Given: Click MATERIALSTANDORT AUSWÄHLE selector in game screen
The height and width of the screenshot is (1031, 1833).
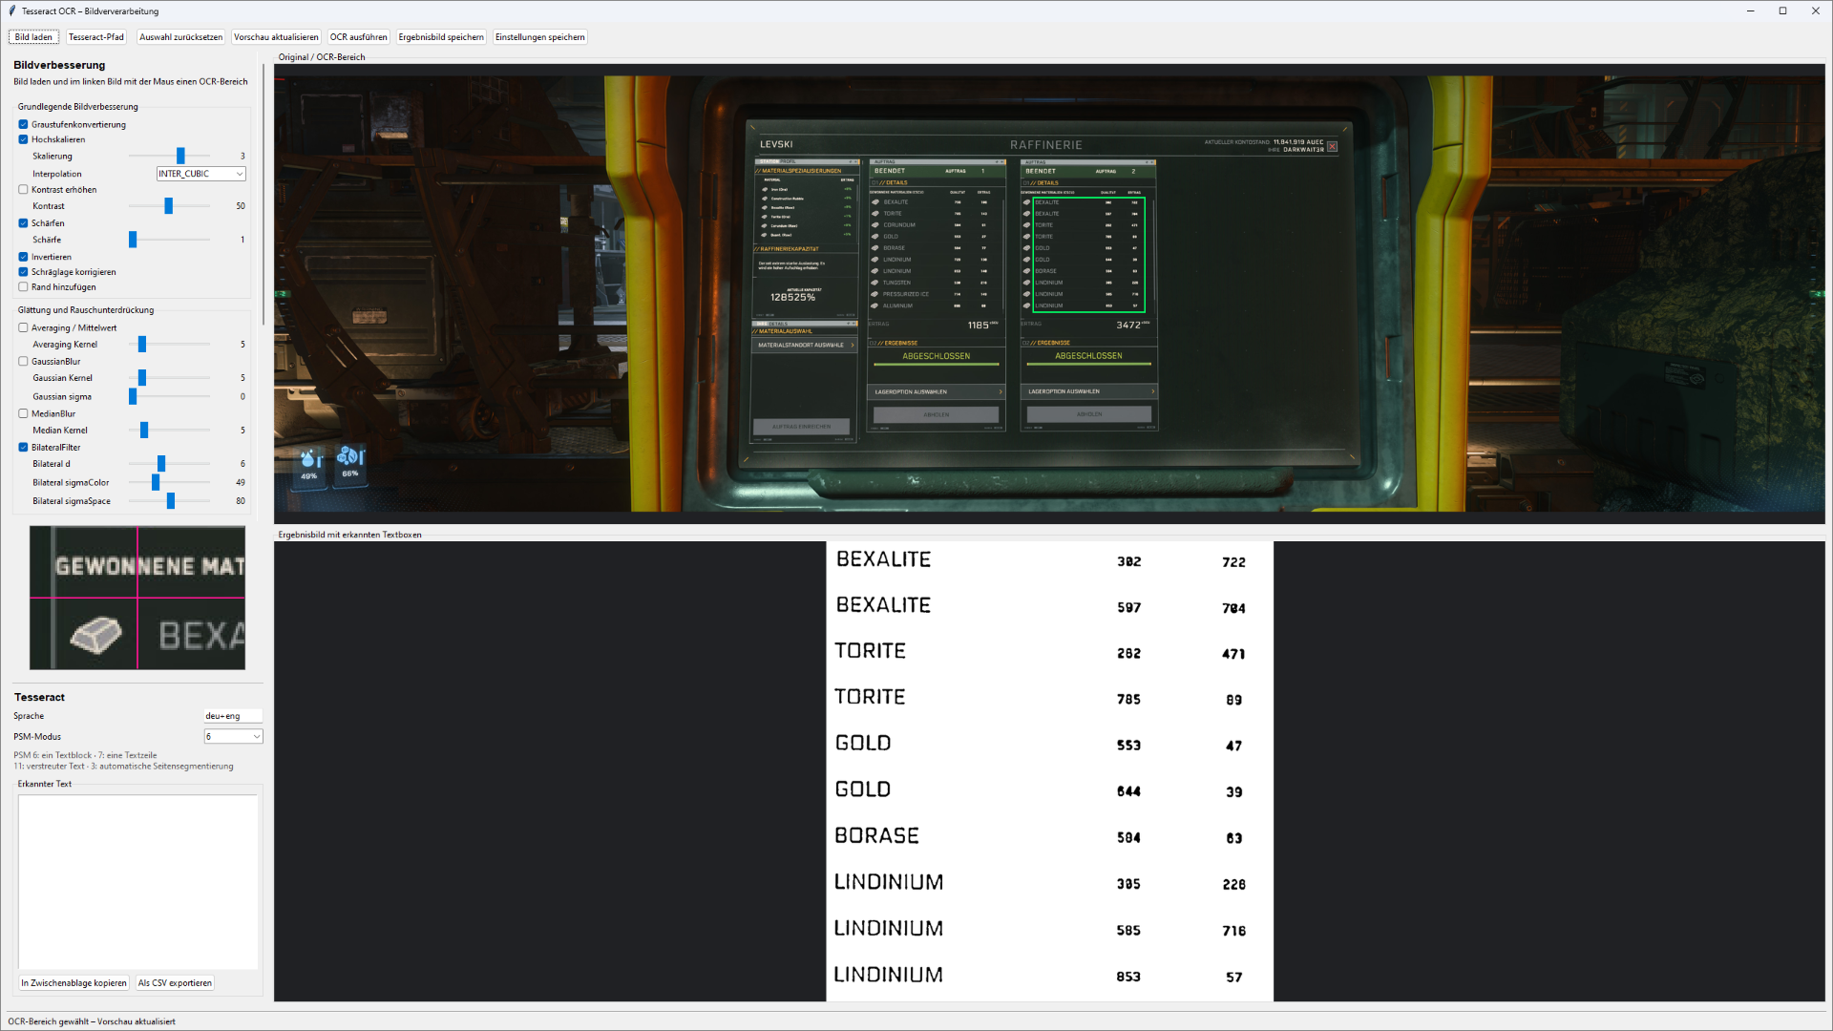Looking at the screenshot, I should coord(805,345).
